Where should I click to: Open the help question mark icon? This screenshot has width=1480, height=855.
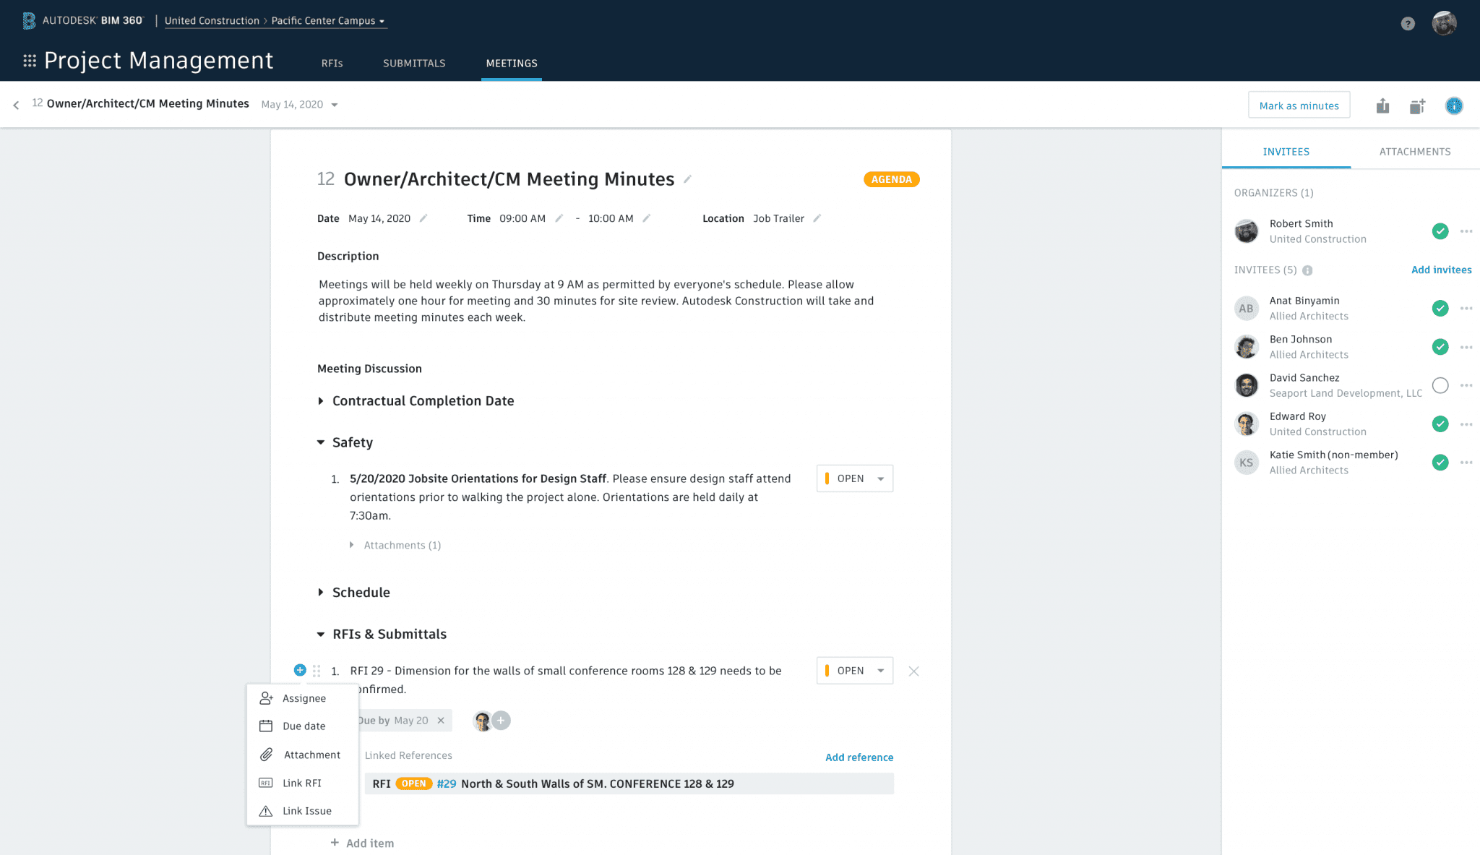pos(1408,23)
